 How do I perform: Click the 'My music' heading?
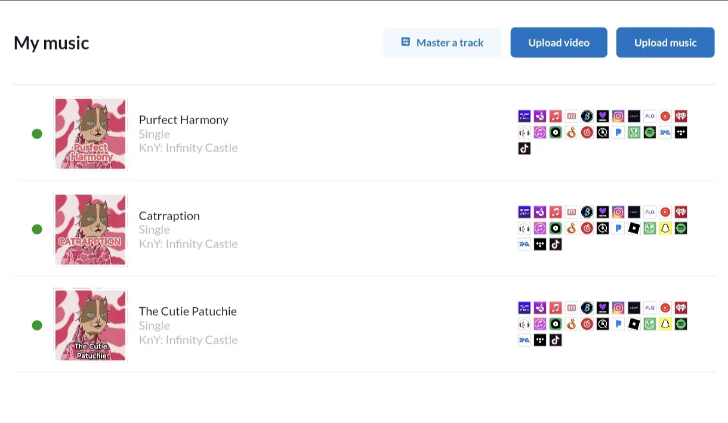[51, 42]
